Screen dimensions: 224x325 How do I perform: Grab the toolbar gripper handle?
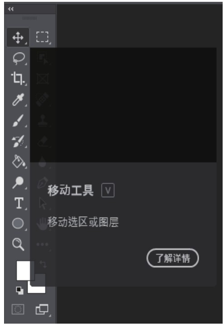click(x=29, y=18)
